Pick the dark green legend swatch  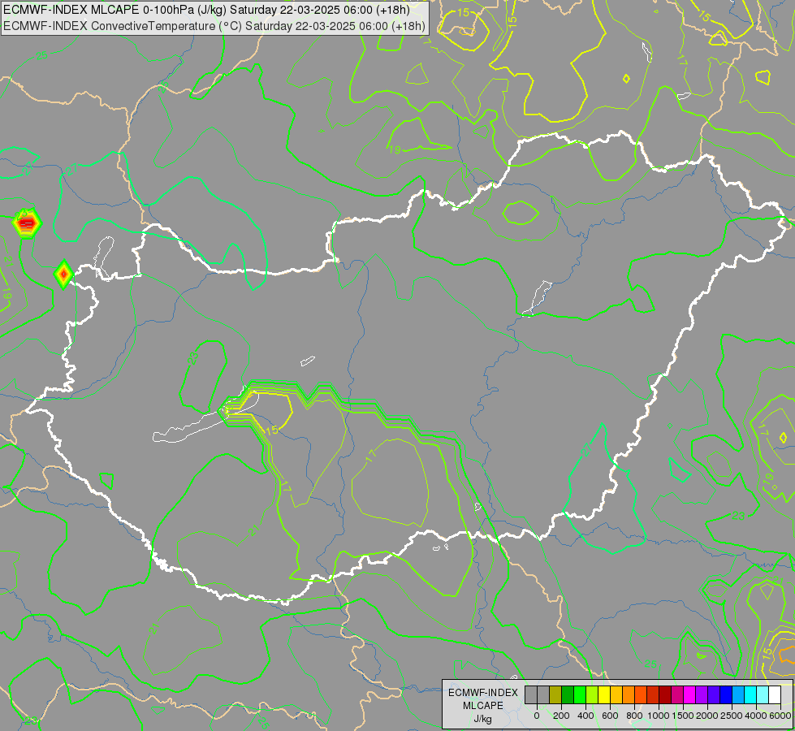[x=568, y=694]
